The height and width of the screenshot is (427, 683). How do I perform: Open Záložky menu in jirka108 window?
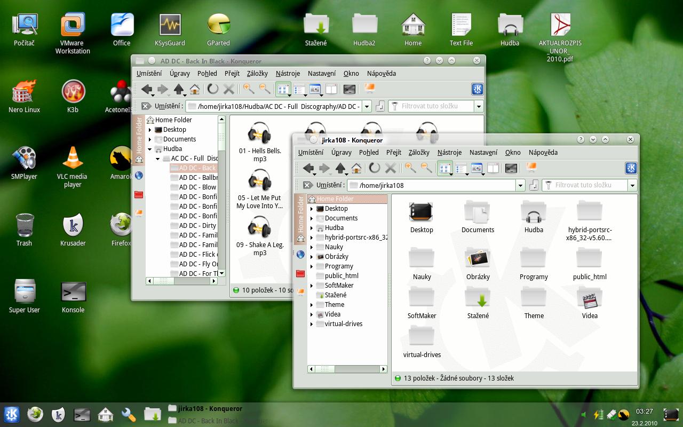pyautogui.click(x=419, y=152)
